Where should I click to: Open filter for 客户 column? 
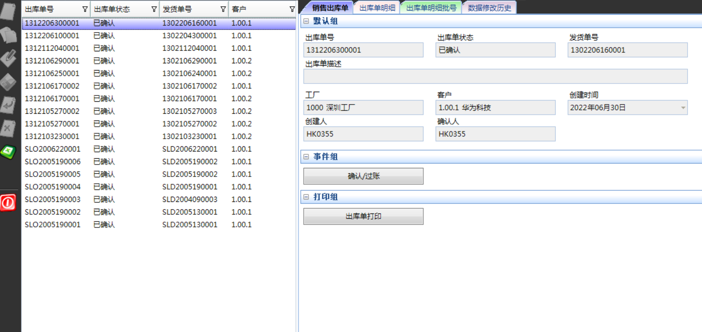(x=292, y=9)
